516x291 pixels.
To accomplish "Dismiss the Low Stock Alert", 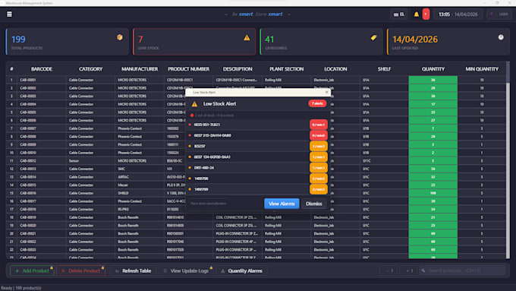I will pos(313,204).
